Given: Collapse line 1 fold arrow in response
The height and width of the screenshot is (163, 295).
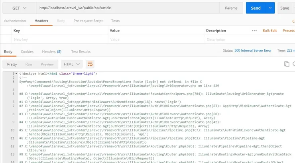Looking at the screenshot, I should click(15, 74).
